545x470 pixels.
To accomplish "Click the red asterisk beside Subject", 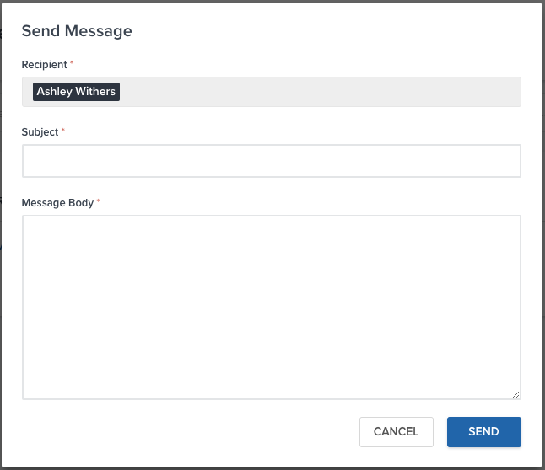I will pos(63,132).
